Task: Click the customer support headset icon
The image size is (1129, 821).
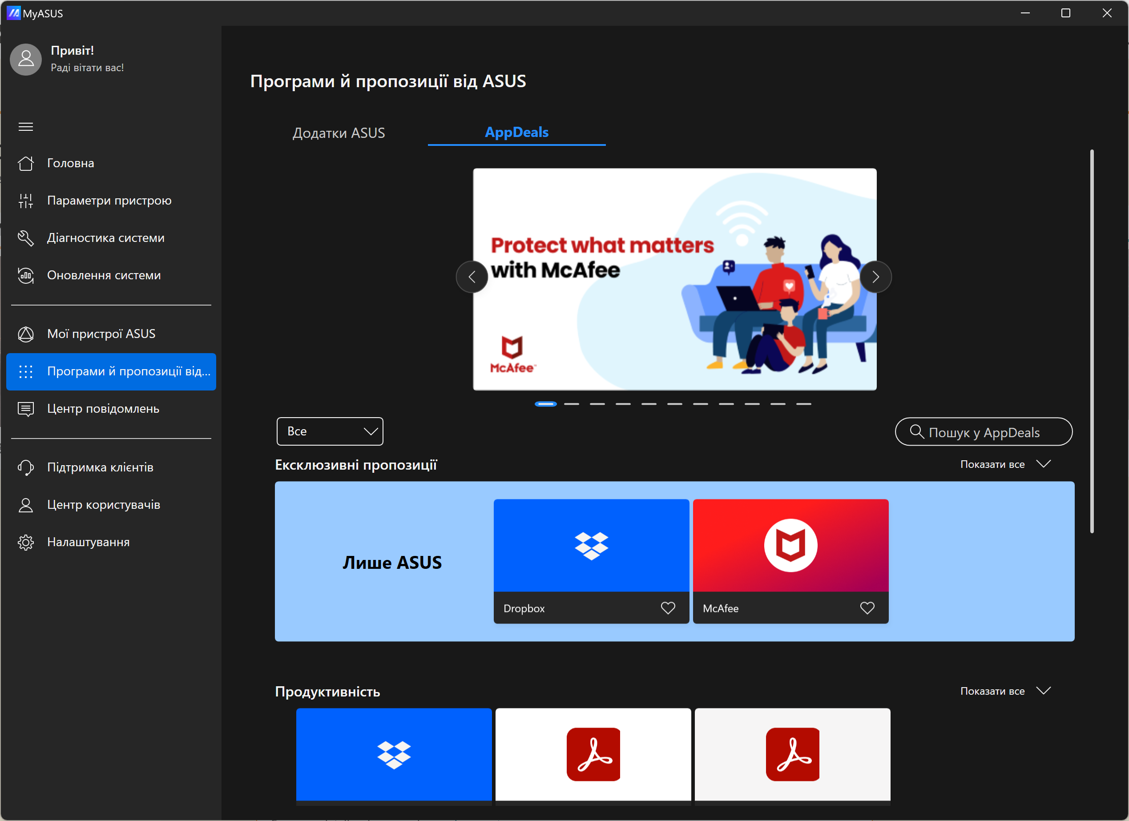Action: pos(26,468)
